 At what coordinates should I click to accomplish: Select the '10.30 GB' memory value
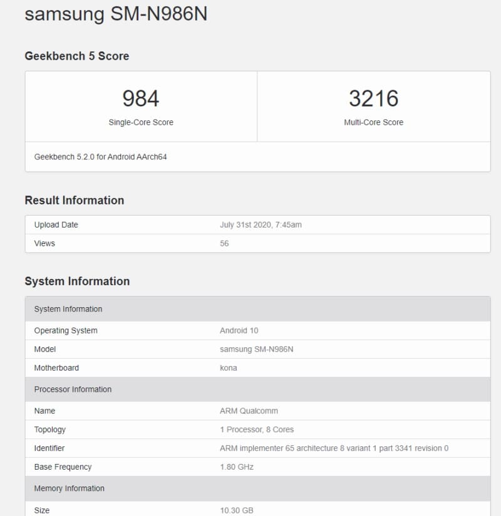tap(237, 510)
